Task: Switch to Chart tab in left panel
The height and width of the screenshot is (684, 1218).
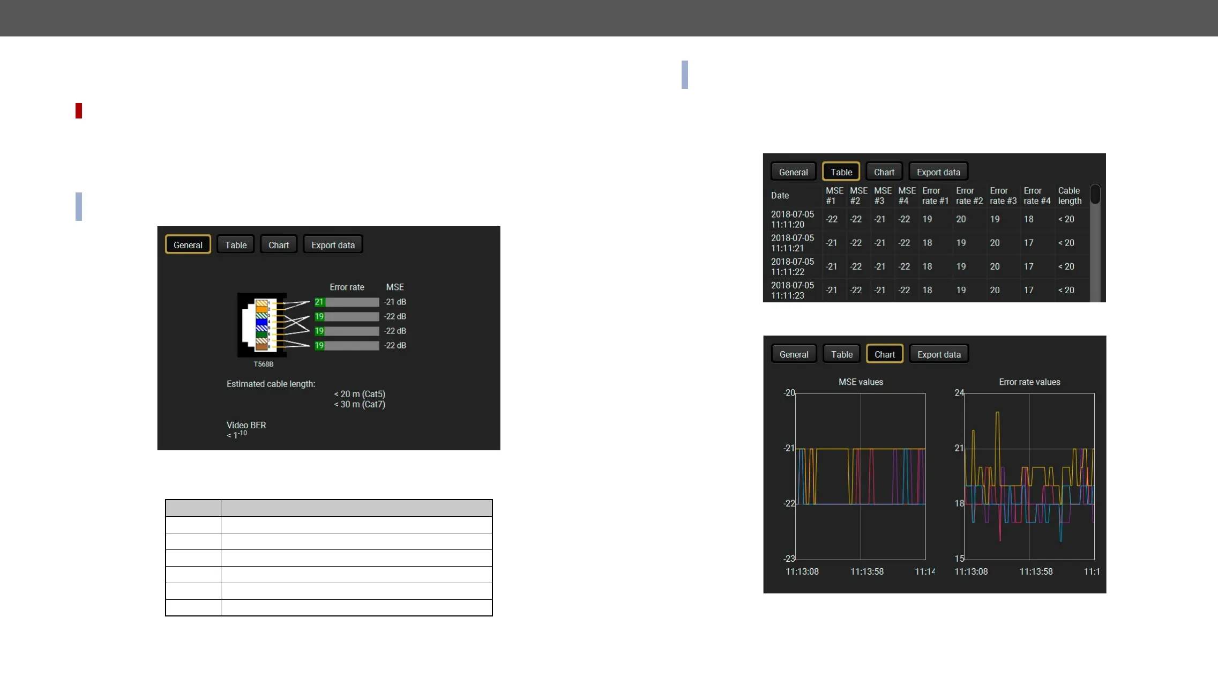Action: tap(278, 245)
